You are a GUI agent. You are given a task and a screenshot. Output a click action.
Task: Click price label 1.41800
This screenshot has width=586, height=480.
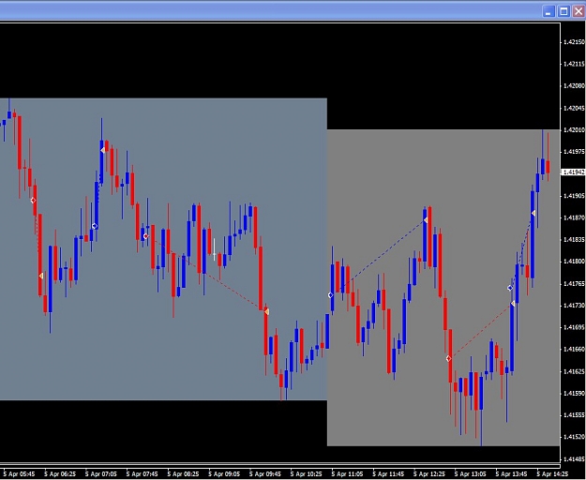(574, 262)
